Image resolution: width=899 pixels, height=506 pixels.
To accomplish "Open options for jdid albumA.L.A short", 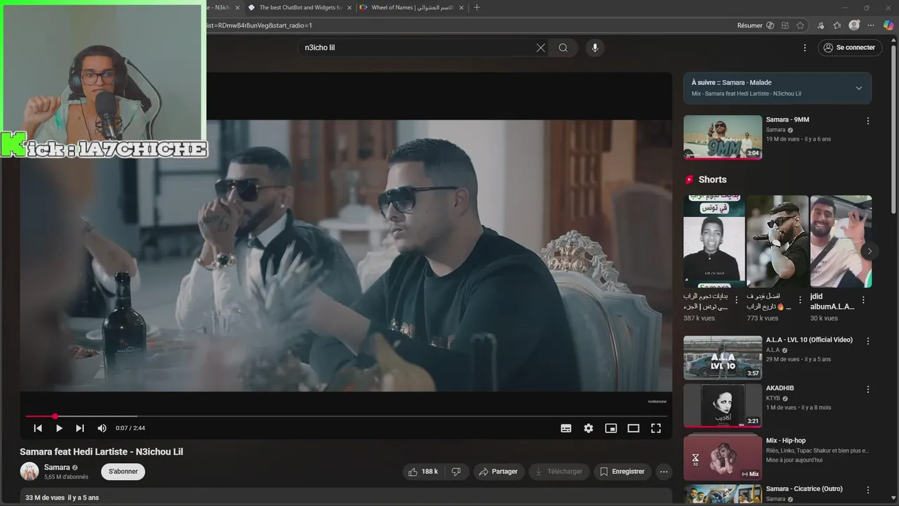I will coord(863,300).
